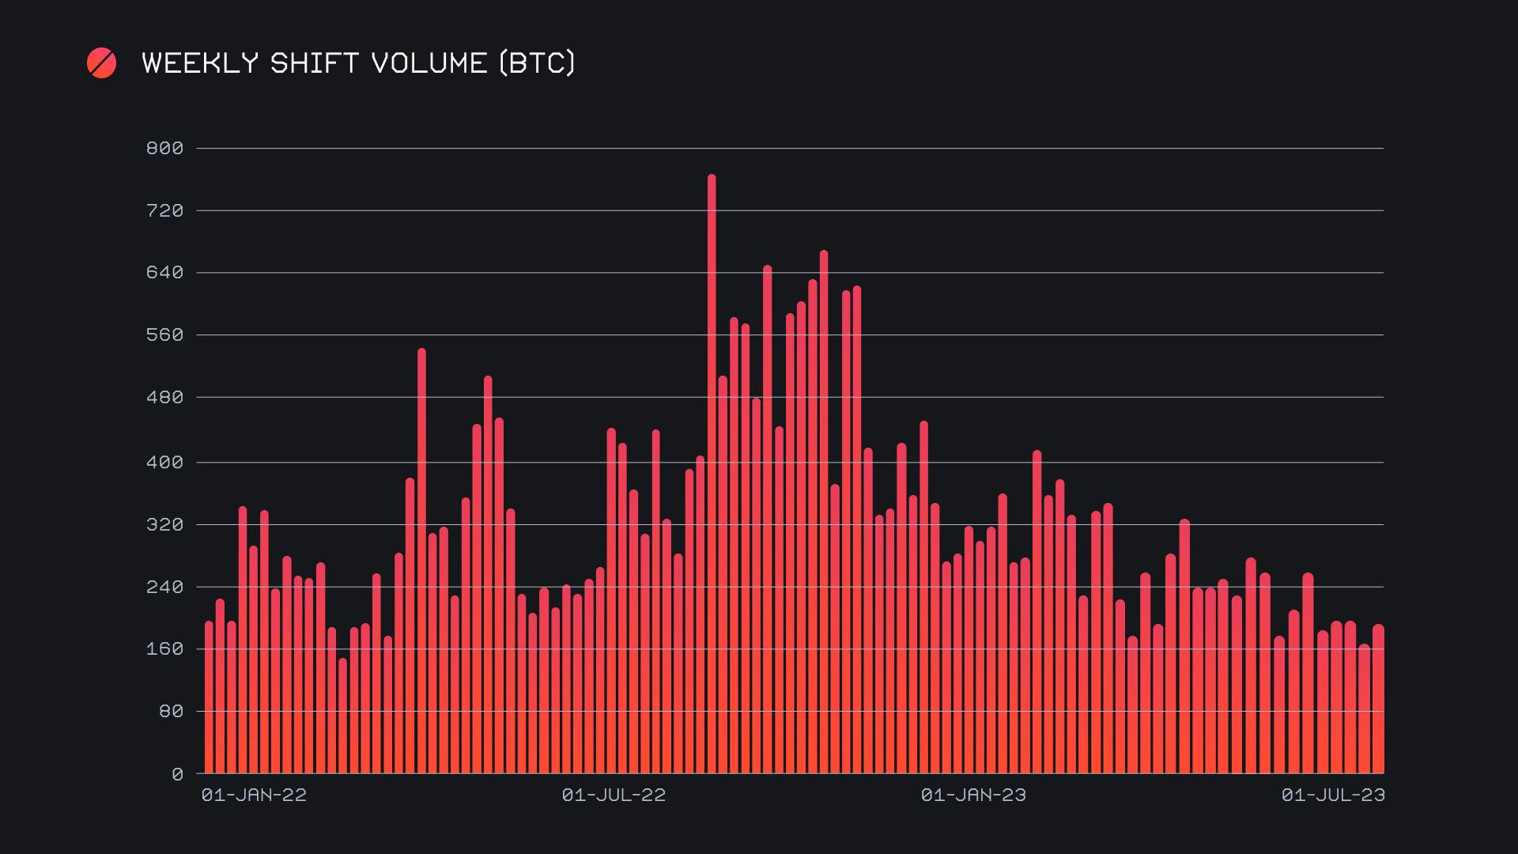
Task: Click the 0 y-axis label
Action: pyautogui.click(x=177, y=775)
